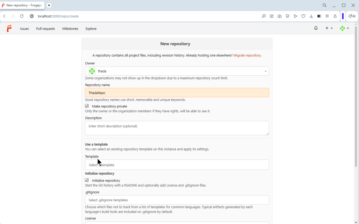The image size is (359, 224).
Task: Open the notifications bell
Action: click(x=316, y=28)
